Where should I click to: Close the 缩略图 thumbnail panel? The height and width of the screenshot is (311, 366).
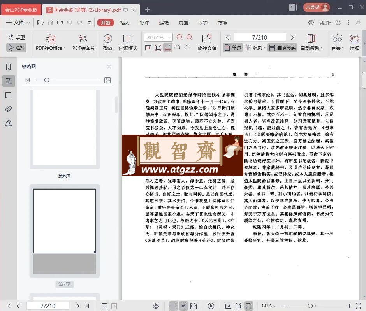pyautogui.click(x=109, y=67)
